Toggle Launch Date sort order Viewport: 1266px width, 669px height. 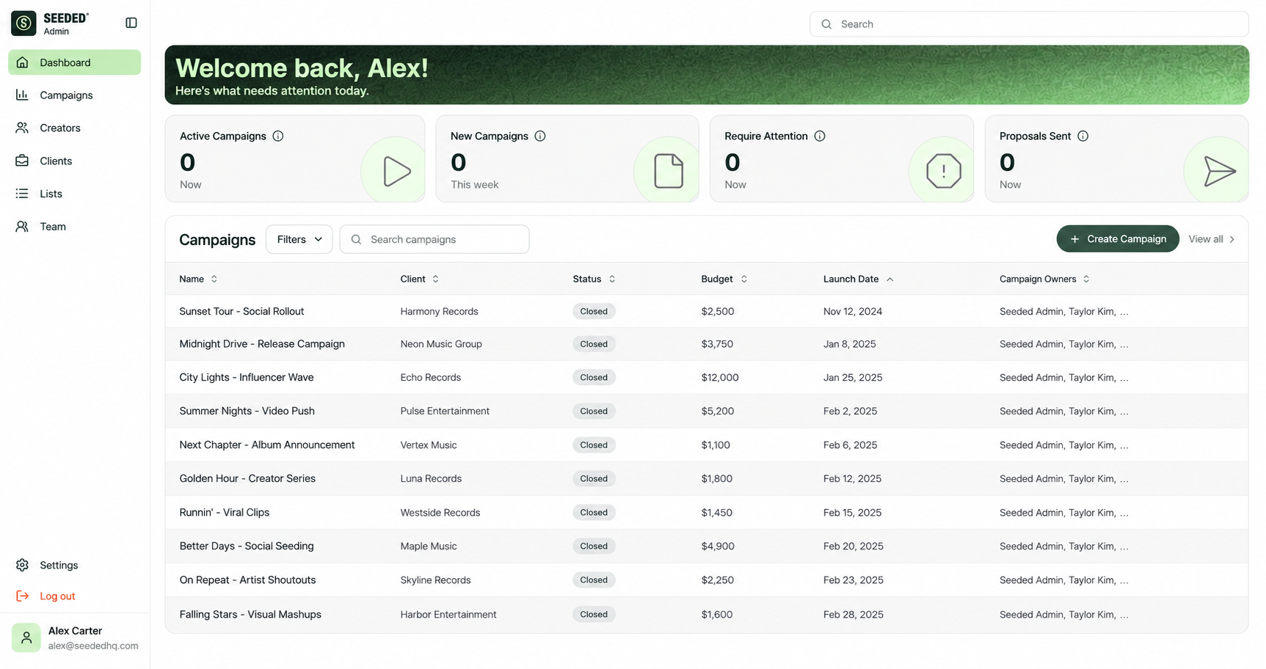click(x=858, y=279)
